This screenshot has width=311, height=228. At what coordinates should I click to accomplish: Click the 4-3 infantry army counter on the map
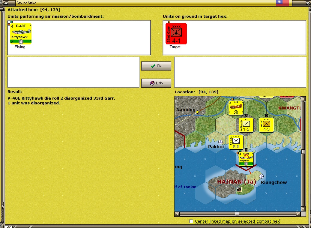[266, 125]
